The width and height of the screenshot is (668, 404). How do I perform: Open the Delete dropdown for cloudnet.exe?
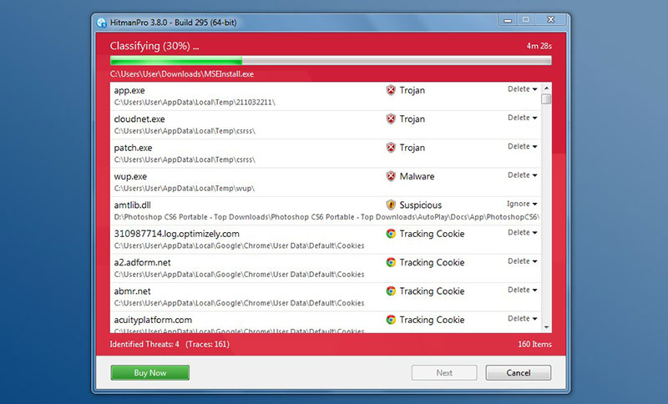[523, 118]
